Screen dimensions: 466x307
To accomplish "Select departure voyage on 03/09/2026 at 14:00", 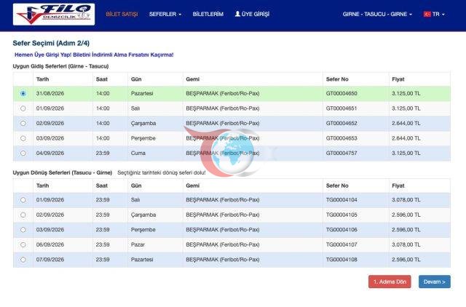I will click(x=23, y=138).
